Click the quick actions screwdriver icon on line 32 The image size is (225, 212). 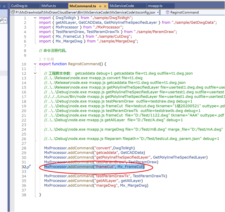[29, 167]
